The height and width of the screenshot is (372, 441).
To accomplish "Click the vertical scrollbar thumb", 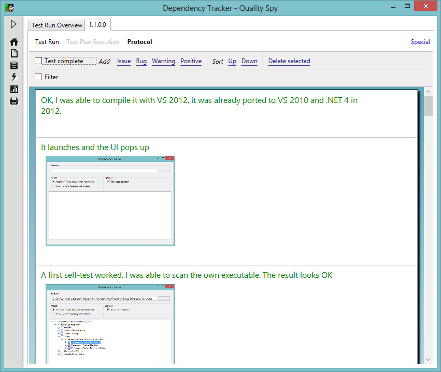I will 429,106.
